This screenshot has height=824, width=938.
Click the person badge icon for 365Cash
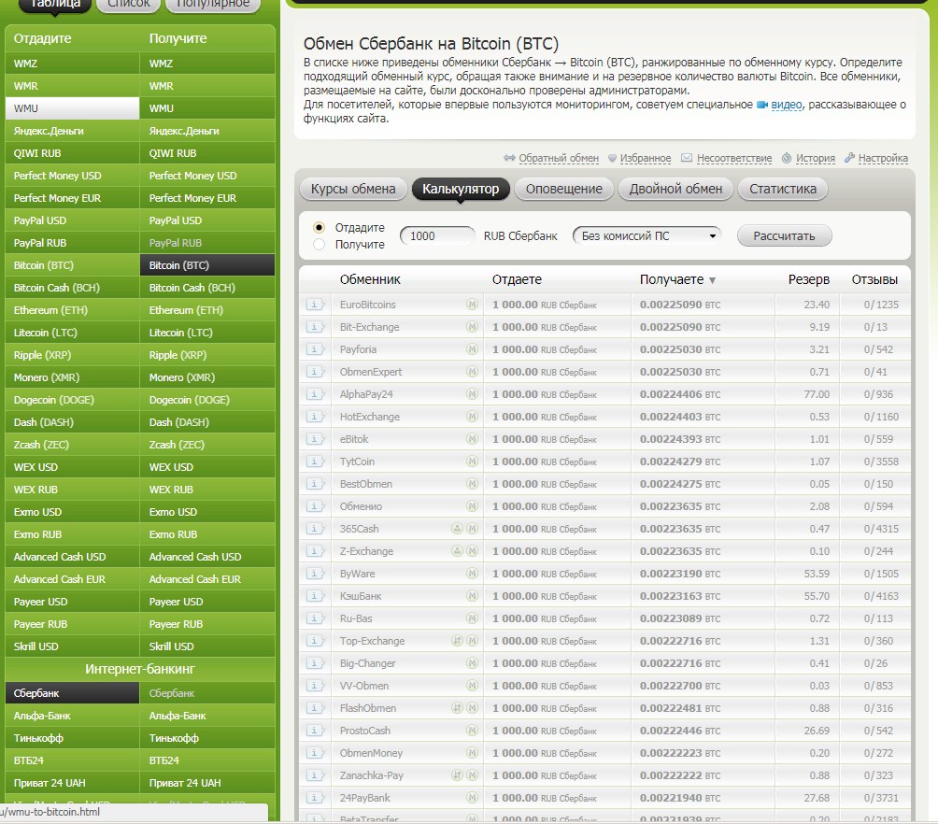[x=457, y=529]
